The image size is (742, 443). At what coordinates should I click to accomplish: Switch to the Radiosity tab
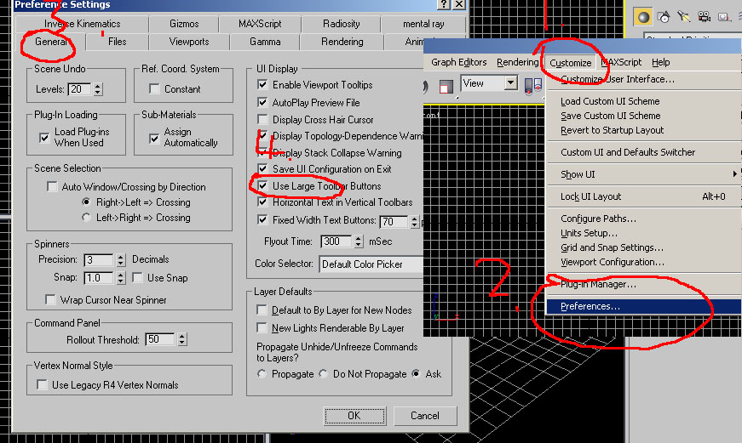[342, 24]
